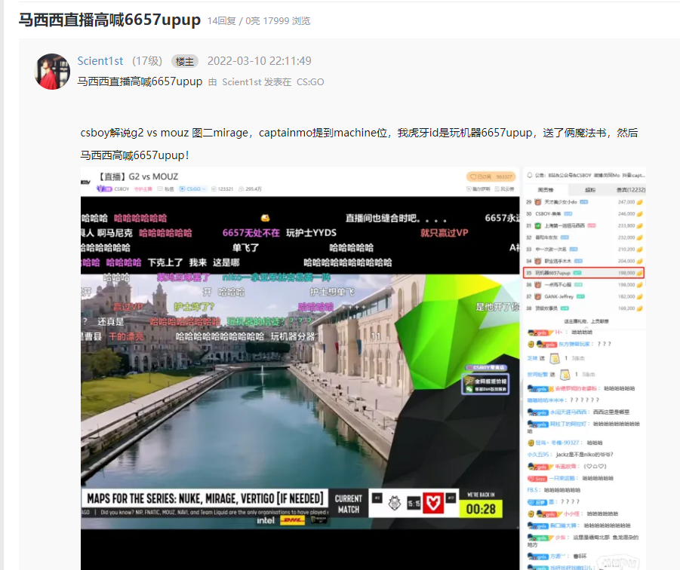Click the viewer-count eye icon showing 123321
The height and width of the screenshot is (570, 680).
(214, 188)
